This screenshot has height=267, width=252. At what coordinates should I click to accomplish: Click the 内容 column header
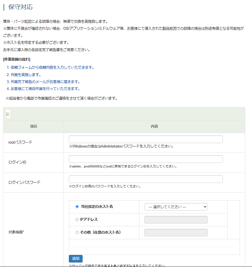155,126
